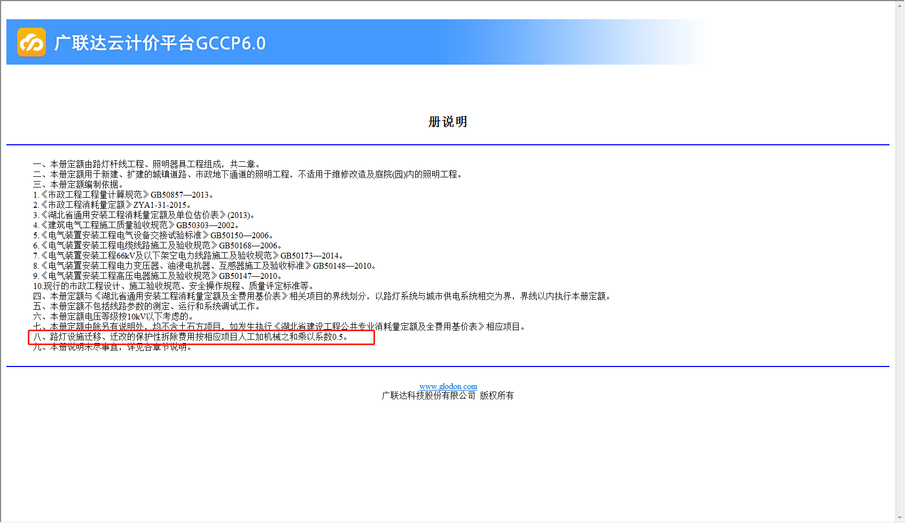Click the line citing GB50148—2010
Image resolution: width=905 pixels, height=523 pixels.
point(205,266)
